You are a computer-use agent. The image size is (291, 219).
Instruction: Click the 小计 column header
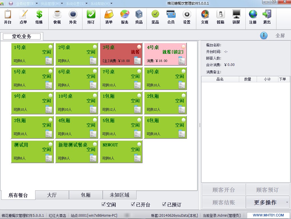(x=268, y=79)
